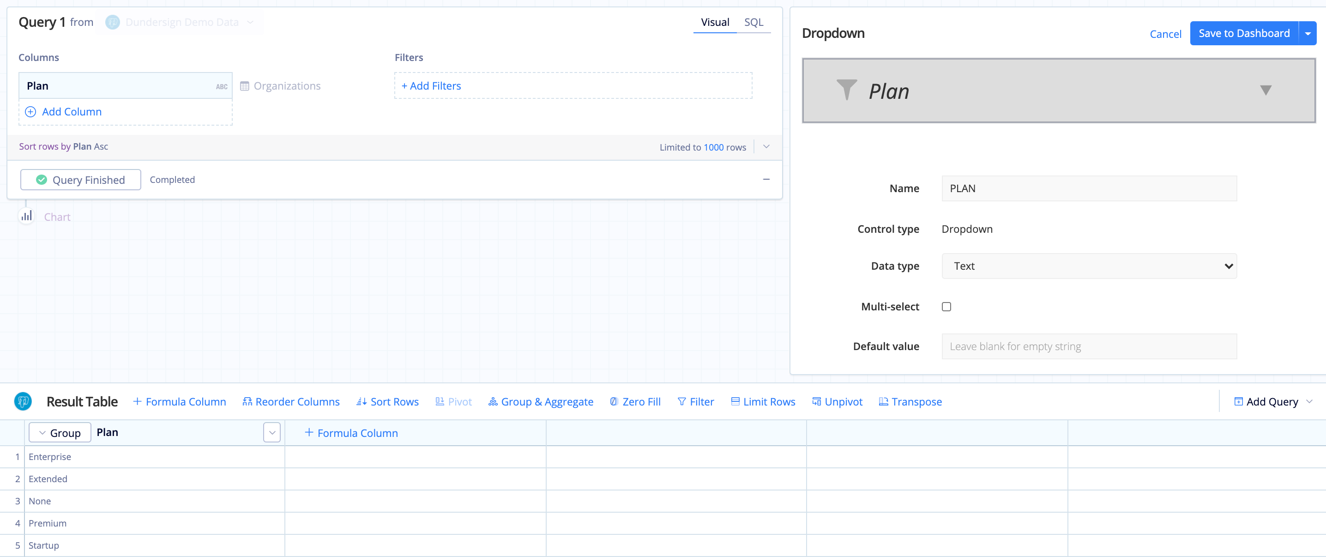The height and width of the screenshot is (557, 1326).
Task: Toggle row expansion using chevron next to 1000 rows
Action: click(x=765, y=146)
